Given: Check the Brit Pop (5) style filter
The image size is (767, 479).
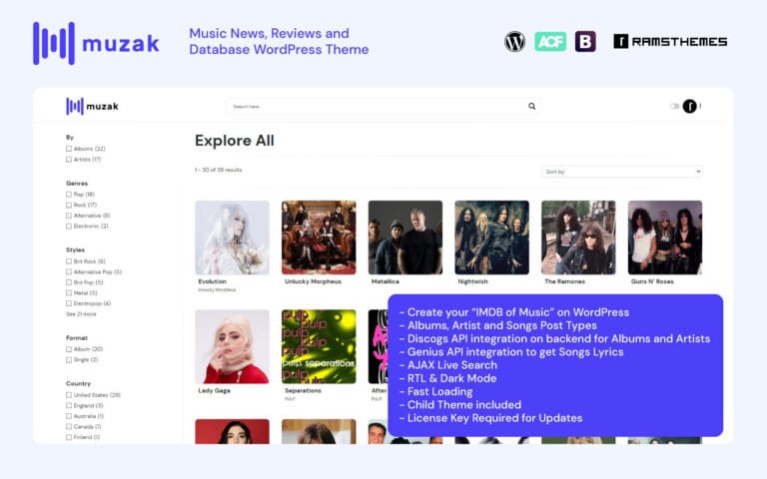Looking at the screenshot, I should 69,282.
